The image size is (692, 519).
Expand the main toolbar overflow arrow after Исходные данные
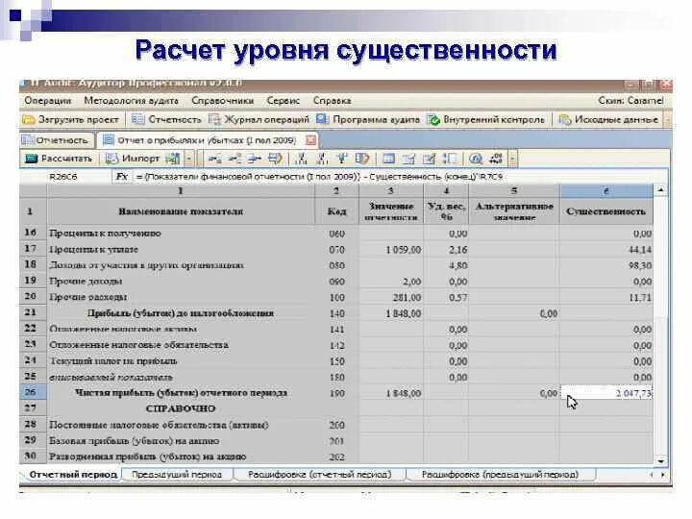pos(668,119)
